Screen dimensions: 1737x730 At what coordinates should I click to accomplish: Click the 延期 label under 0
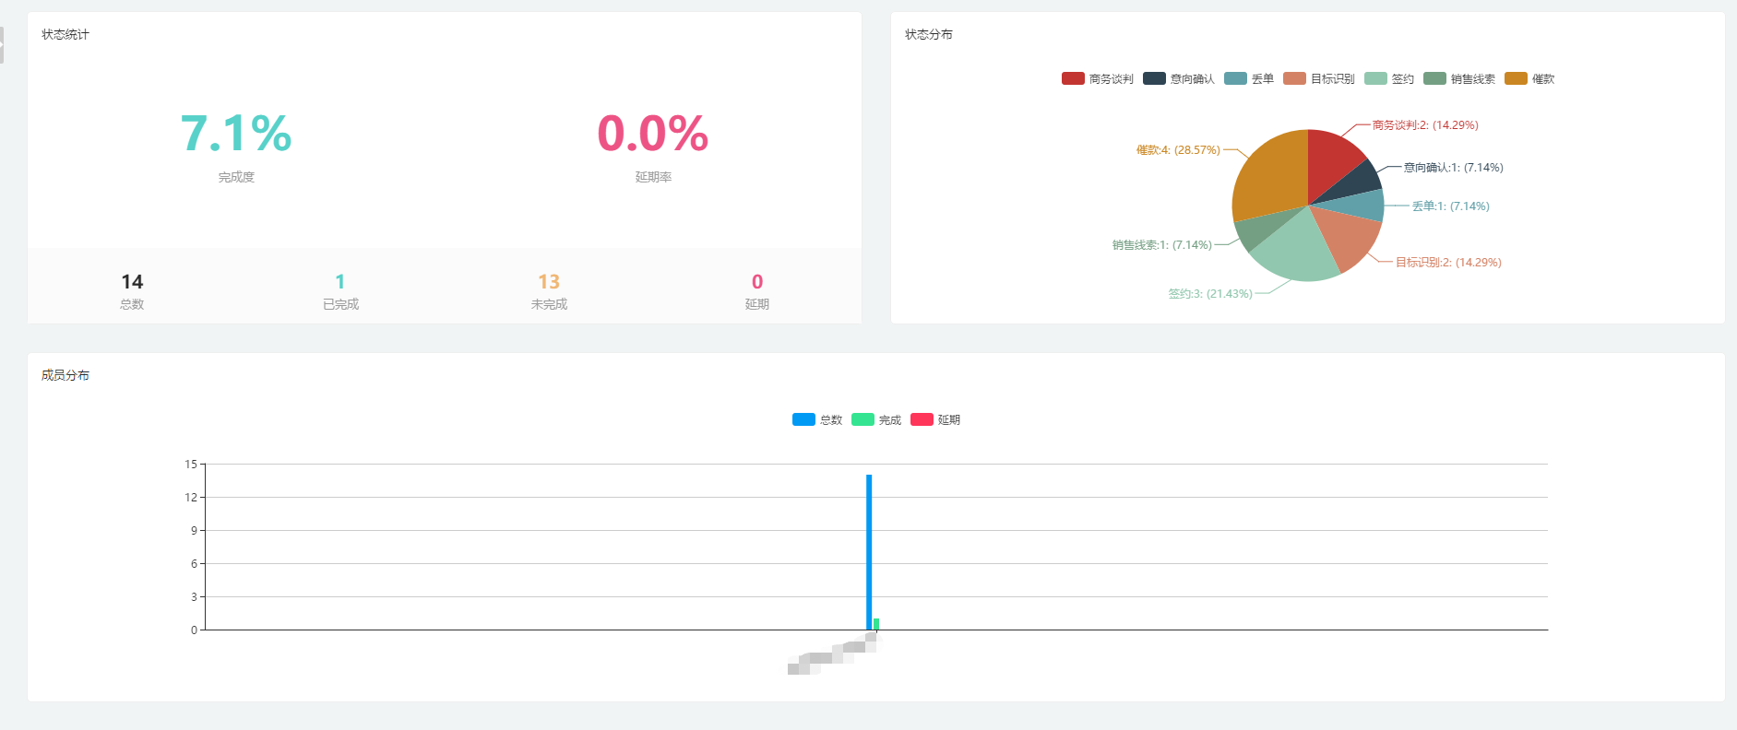point(757,304)
